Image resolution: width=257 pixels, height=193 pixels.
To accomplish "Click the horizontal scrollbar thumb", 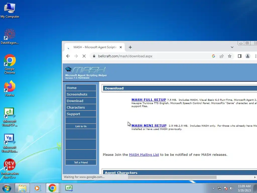I will (172, 177).
